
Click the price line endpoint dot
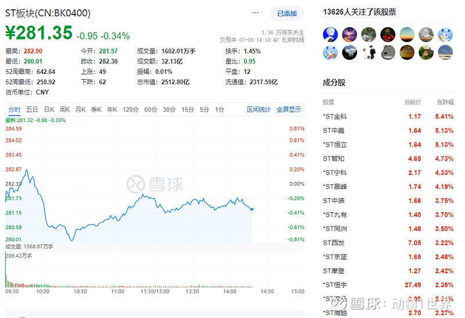pyautogui.click(x=252, y=209)
